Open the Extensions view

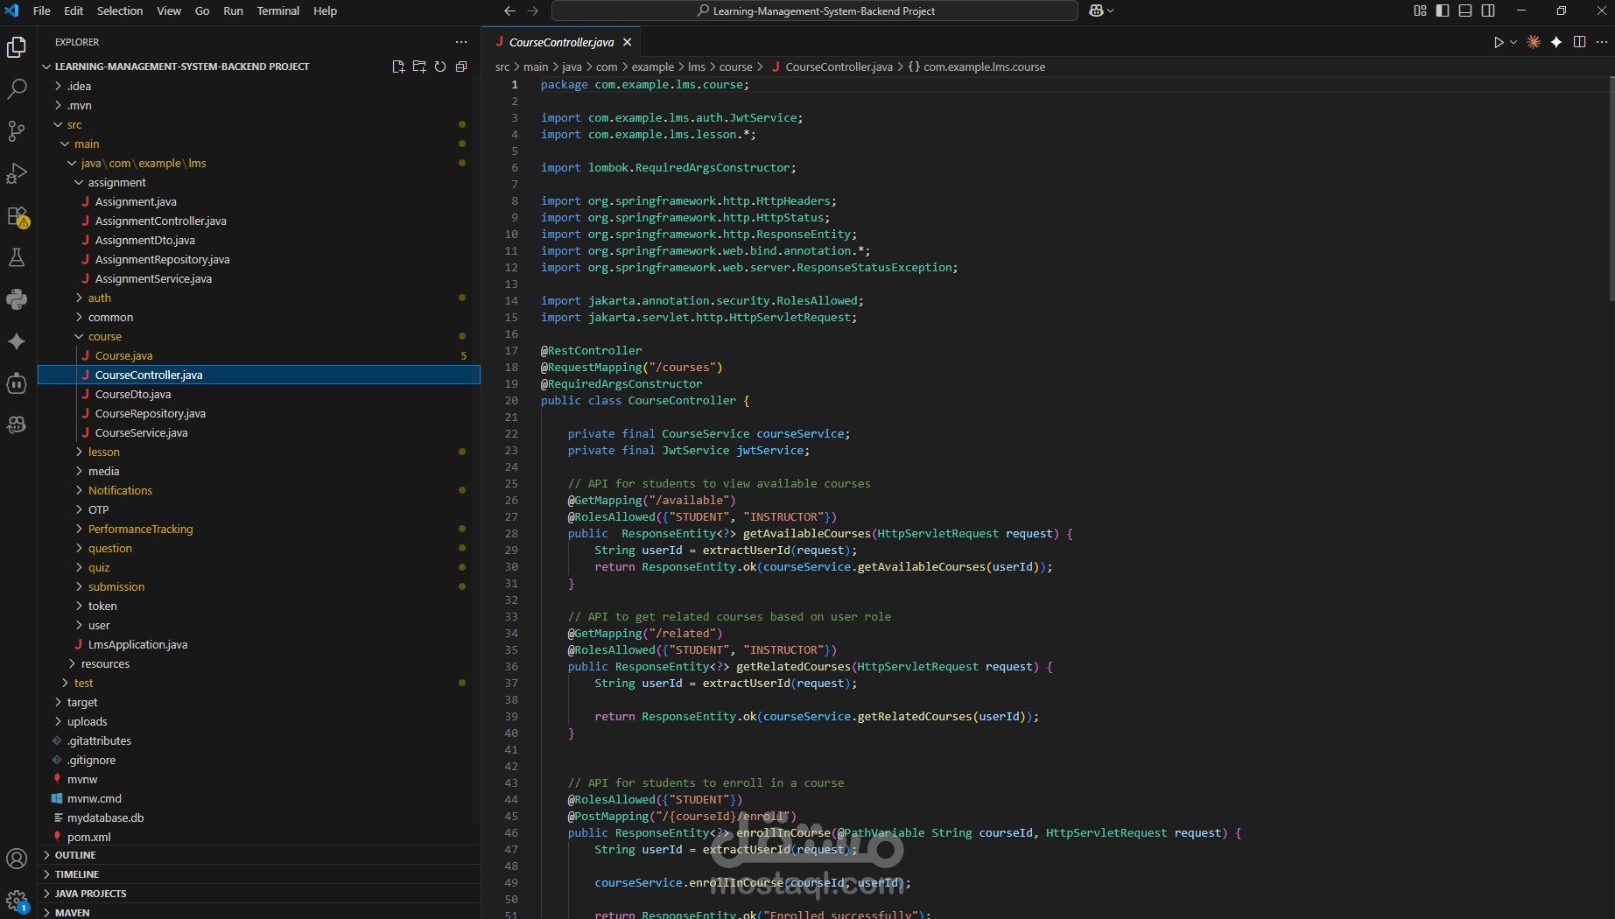point(17,215)
